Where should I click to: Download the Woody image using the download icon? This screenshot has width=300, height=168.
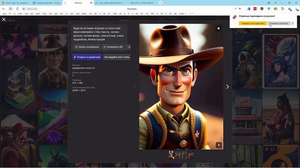click(219, 145)
